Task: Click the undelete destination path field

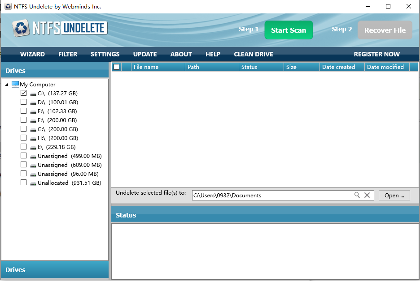Action: pos(271,195)
